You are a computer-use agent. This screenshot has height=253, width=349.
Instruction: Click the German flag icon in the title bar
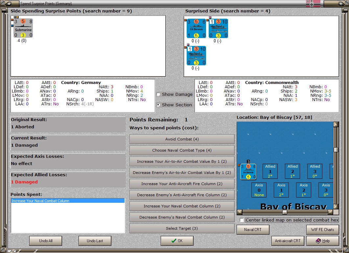click(313, 4)
